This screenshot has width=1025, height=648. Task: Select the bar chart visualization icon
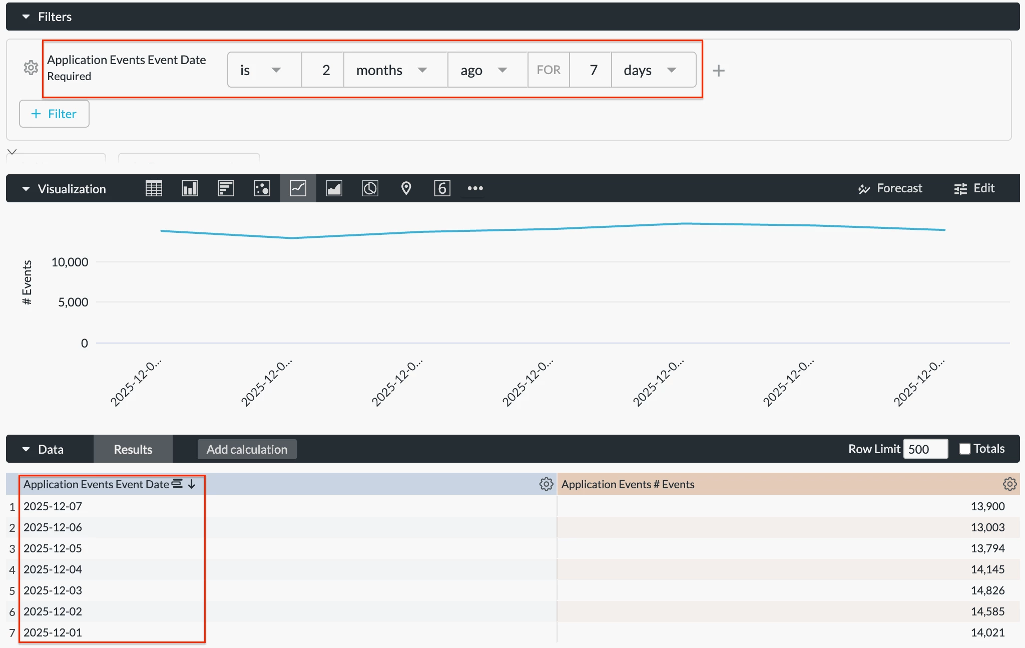click(x=226, y=188)
